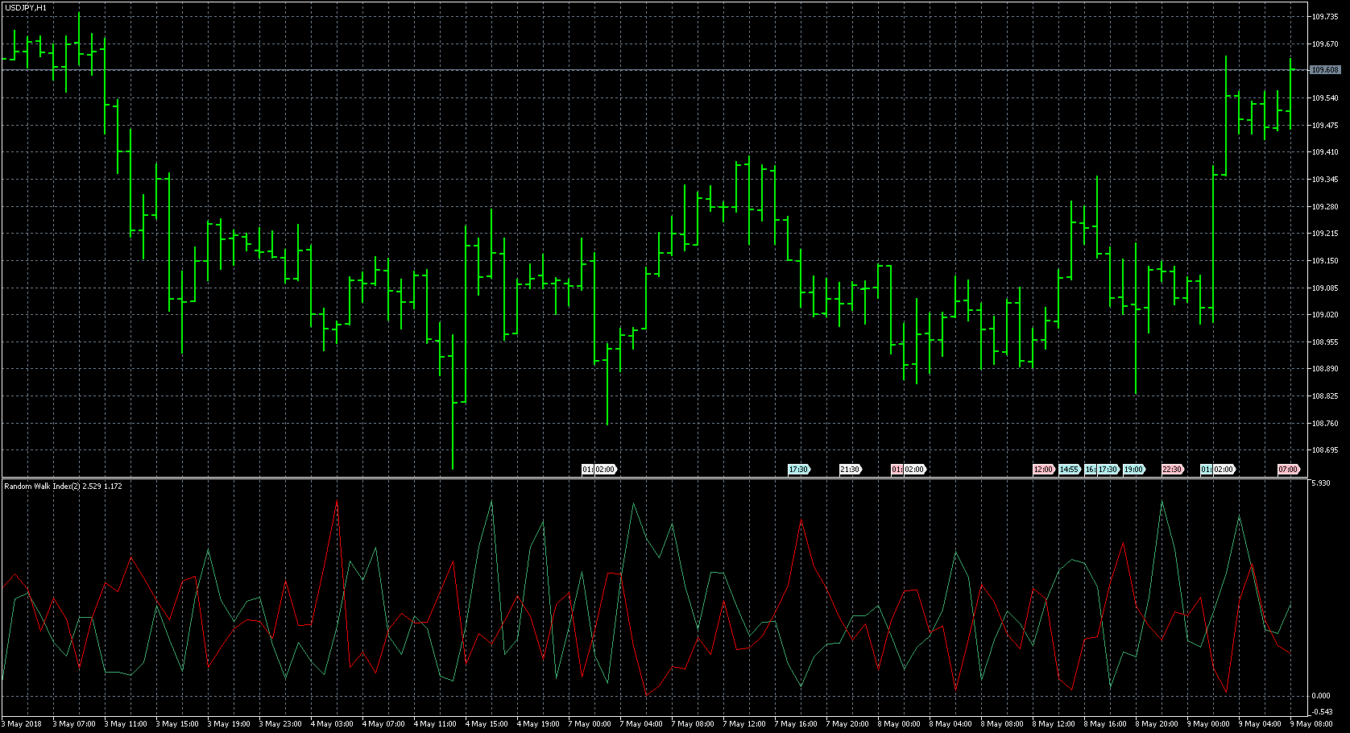Click the 108.695 price scale label
The height and width of the screenshot is (733, 1350).
point(1325,450)
